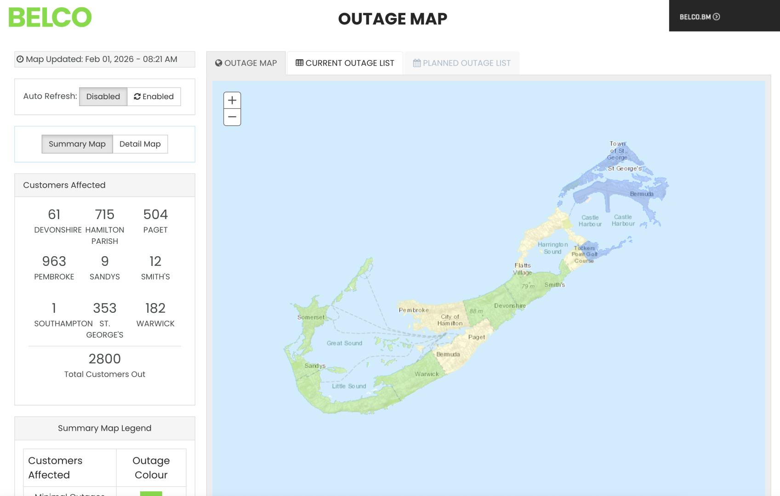Click the Southampton count 1
Image resolution: width=780 pixels, height=496 pixels.
coord(54,308)
